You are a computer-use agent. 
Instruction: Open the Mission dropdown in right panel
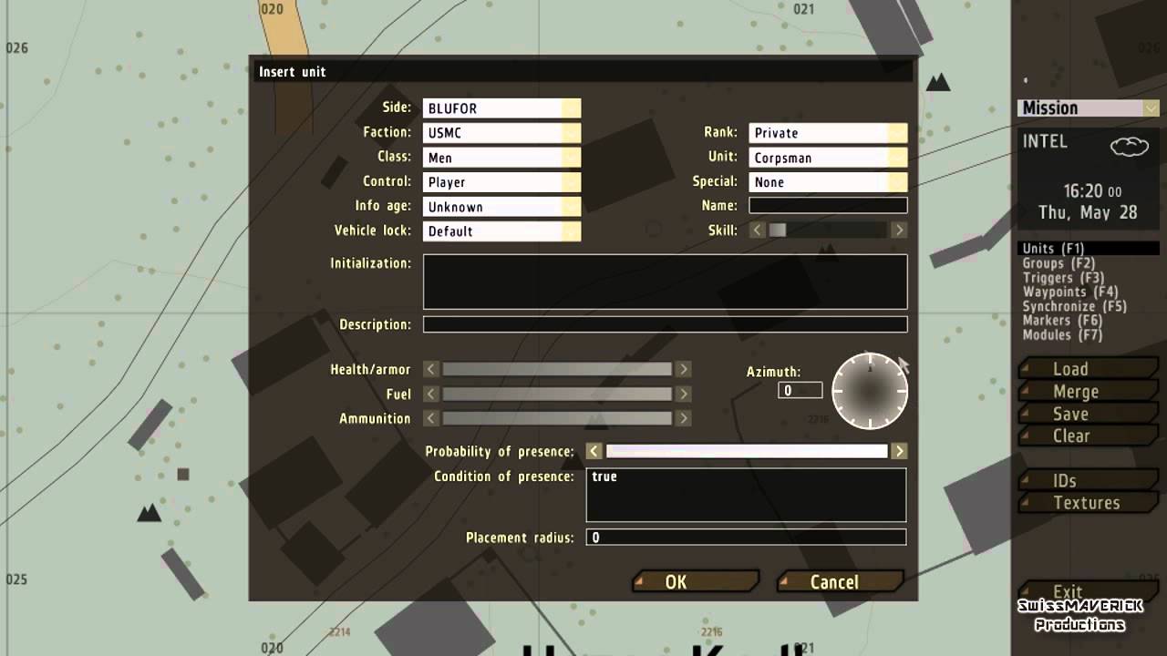tap(1089, 108)
